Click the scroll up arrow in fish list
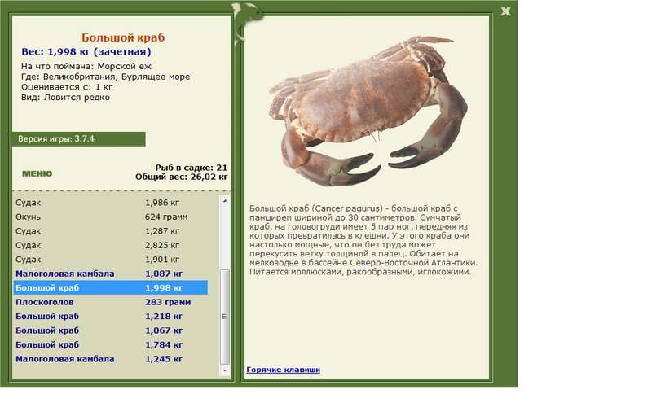 coord(225,201)
